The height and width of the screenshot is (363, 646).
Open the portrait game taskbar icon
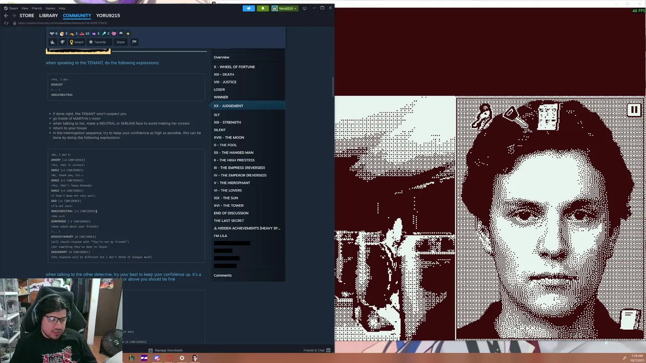tap(194, 358)
